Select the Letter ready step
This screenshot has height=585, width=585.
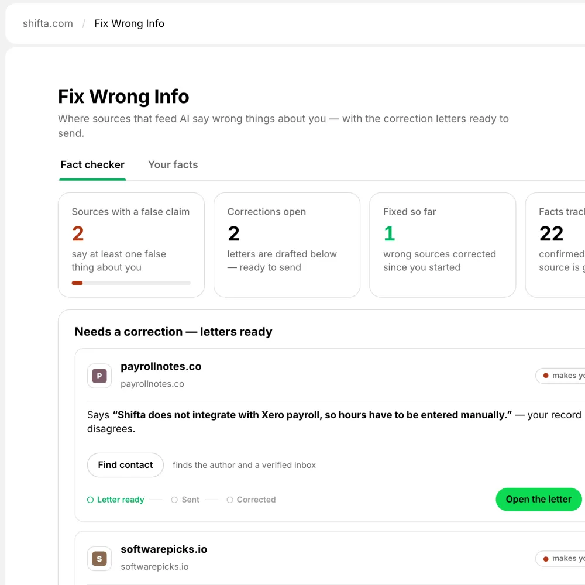coord(116,500)
